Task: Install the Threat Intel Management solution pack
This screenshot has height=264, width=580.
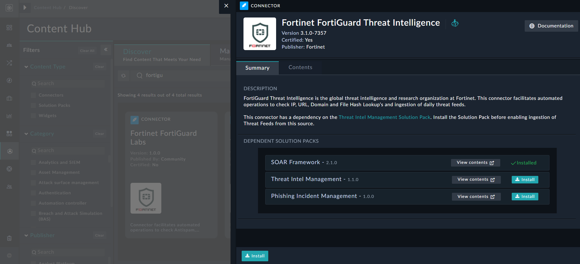Action: coord(525,180)
